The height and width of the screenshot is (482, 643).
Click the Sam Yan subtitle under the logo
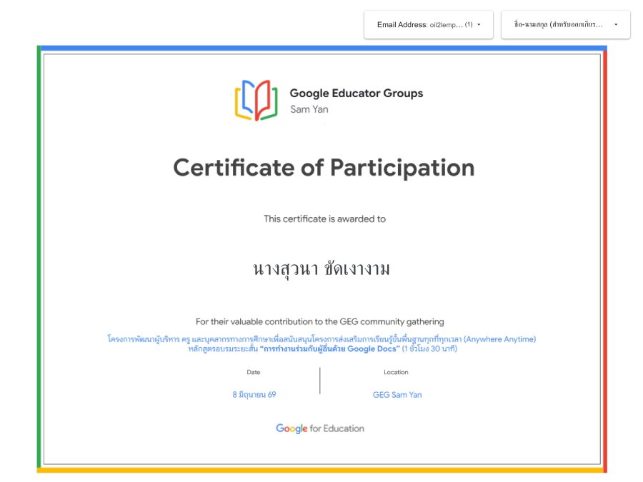309,109
